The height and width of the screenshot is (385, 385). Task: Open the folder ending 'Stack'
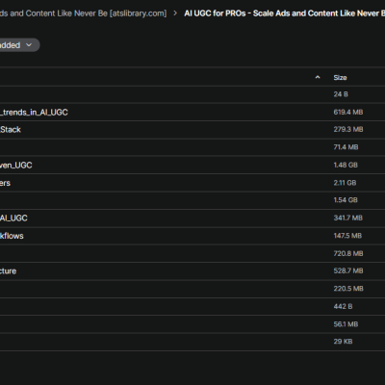point(11,130)
